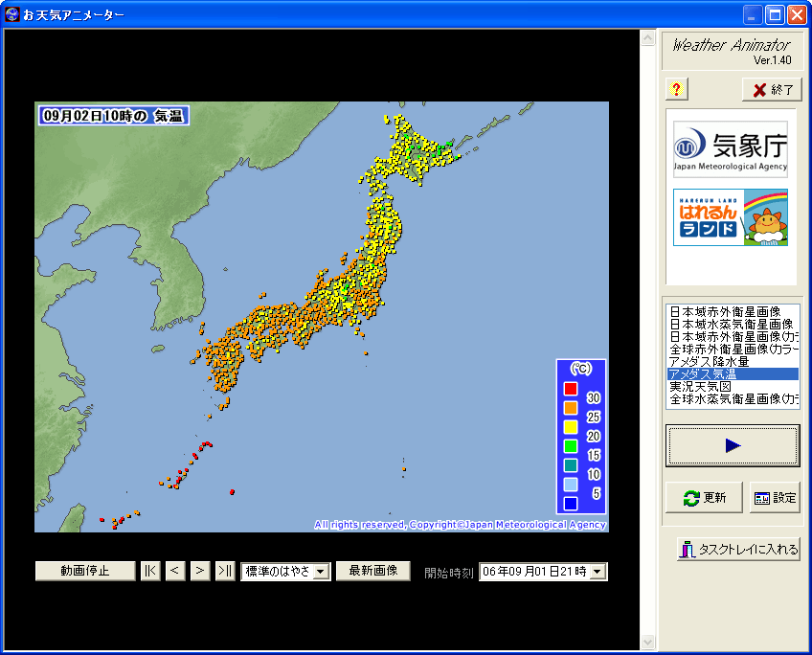
Task: Step forward one frame button
Action: click(x=200, y=571)
